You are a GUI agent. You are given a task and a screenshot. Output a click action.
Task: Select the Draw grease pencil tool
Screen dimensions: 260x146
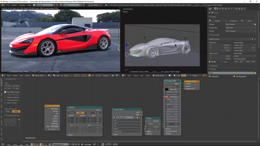coord(9,86)
